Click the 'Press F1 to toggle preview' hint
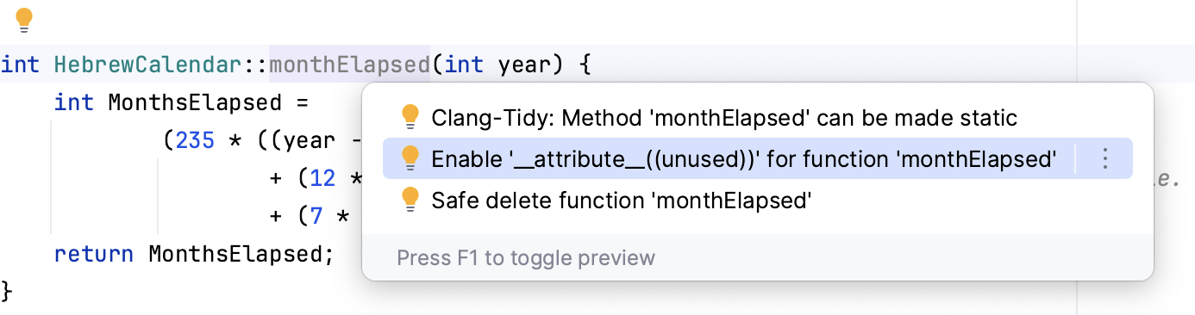 526,258
